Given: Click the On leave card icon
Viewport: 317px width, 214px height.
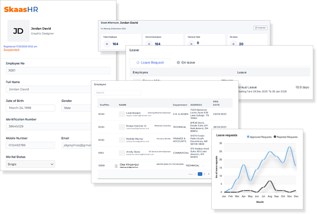Looking at the screenshot, I should (234, 44).
